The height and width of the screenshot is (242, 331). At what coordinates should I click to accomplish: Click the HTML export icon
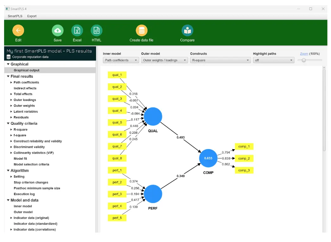(x=97, y=31)
